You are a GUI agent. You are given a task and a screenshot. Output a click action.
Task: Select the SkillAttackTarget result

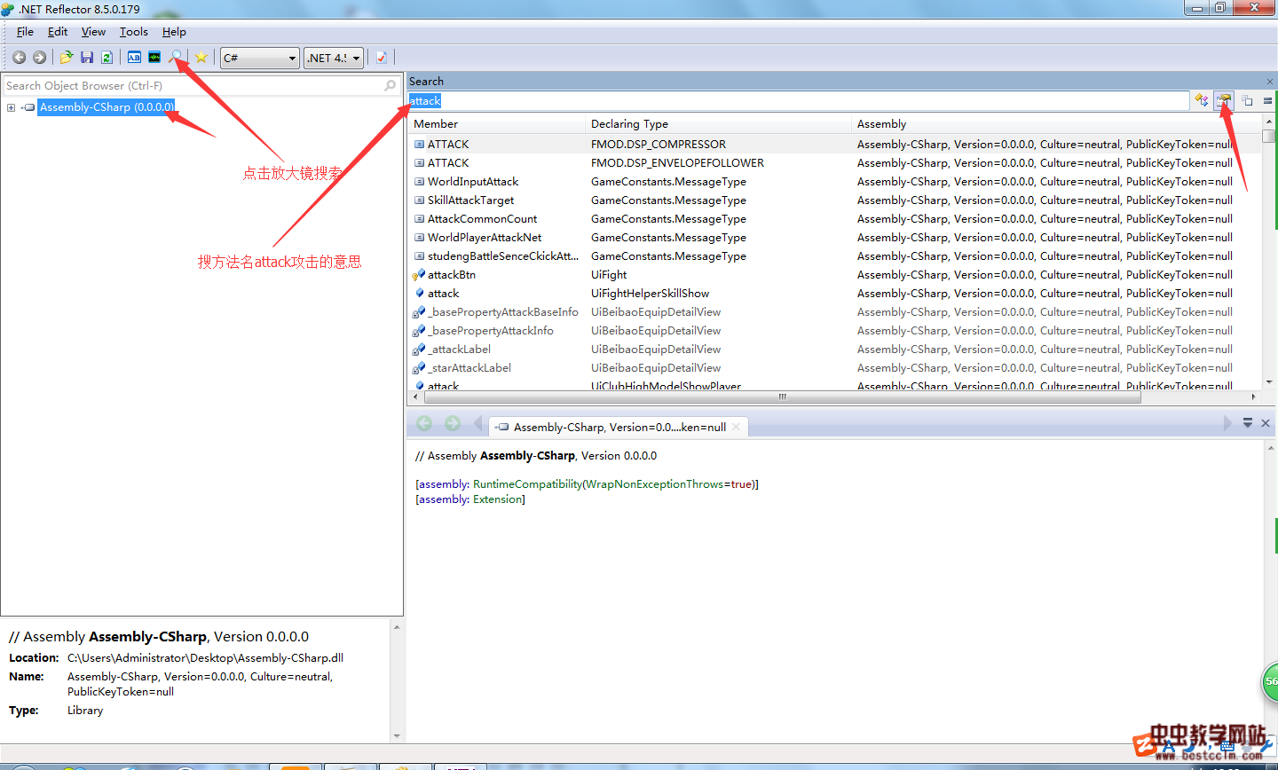470,200
